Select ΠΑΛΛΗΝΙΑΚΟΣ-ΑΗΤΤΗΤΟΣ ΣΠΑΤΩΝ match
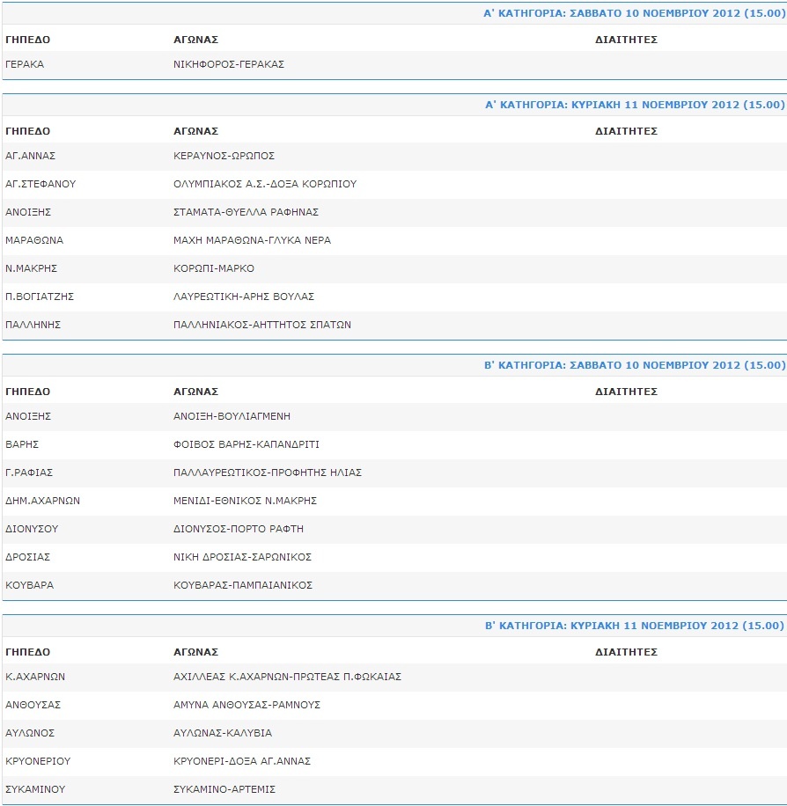787x806 pixels. (262, 325)
